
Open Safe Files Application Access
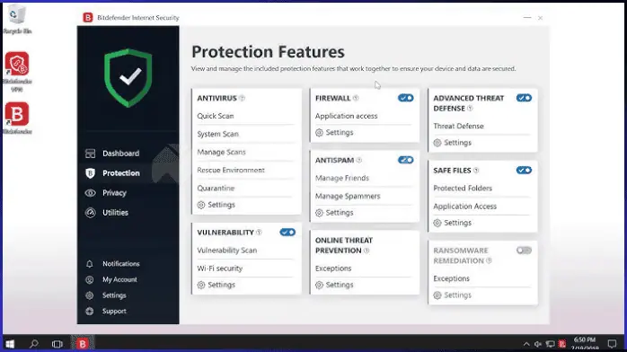pyautogui.click(x=464, y=207)
